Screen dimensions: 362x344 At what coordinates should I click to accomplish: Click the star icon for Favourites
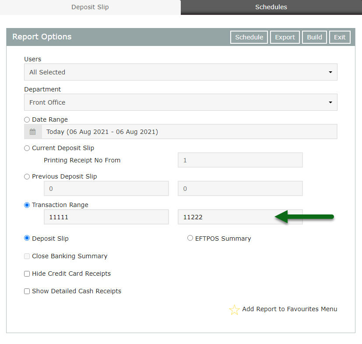(x=234, y=309)
